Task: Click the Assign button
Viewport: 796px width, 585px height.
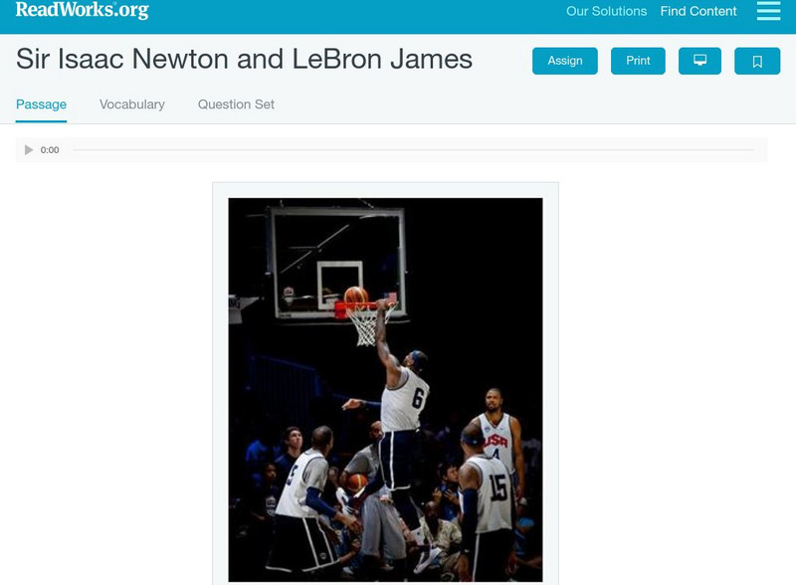Action: pyautogui.click(x=564, y=61)
